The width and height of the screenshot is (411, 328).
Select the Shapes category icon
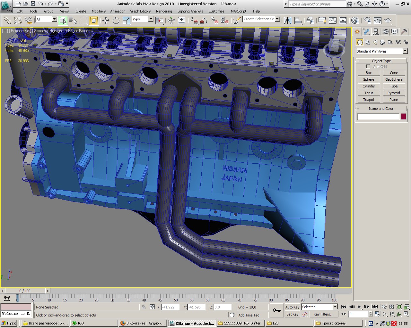[x=367, y=42]
